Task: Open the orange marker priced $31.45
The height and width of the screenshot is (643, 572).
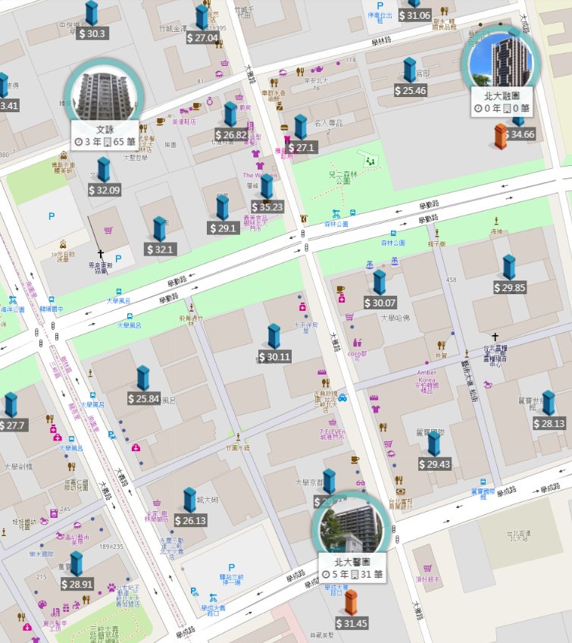Action: 351,603
